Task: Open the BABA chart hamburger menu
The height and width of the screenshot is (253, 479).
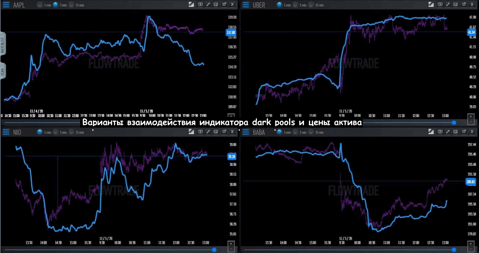Action: 246,132
